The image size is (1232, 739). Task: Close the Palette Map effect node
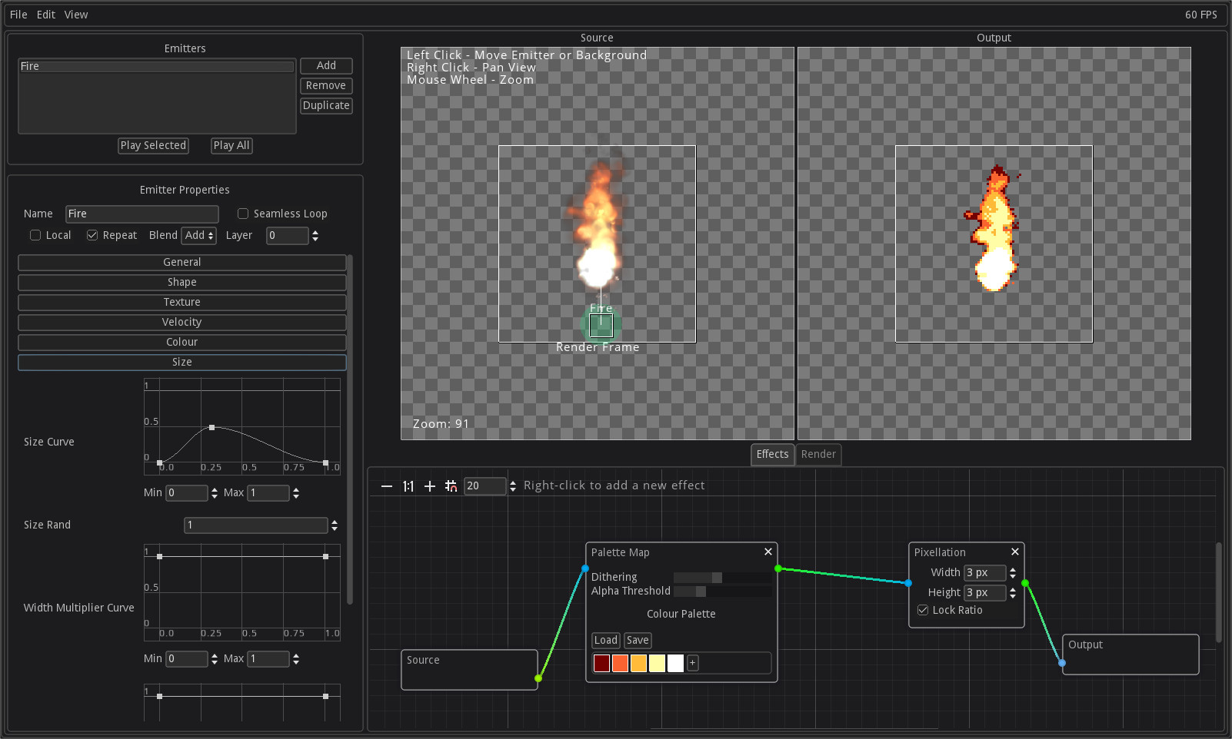point(768,552)
